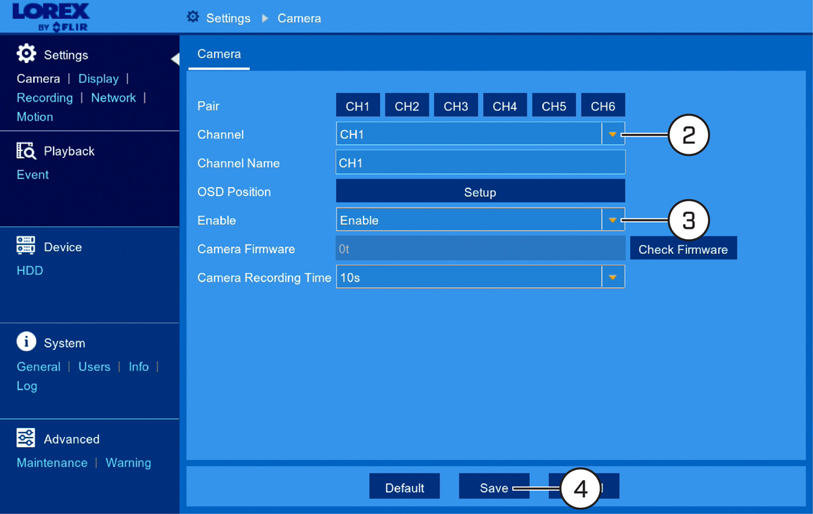Open the Channel dropdown arrow

[x=612, y=135]
